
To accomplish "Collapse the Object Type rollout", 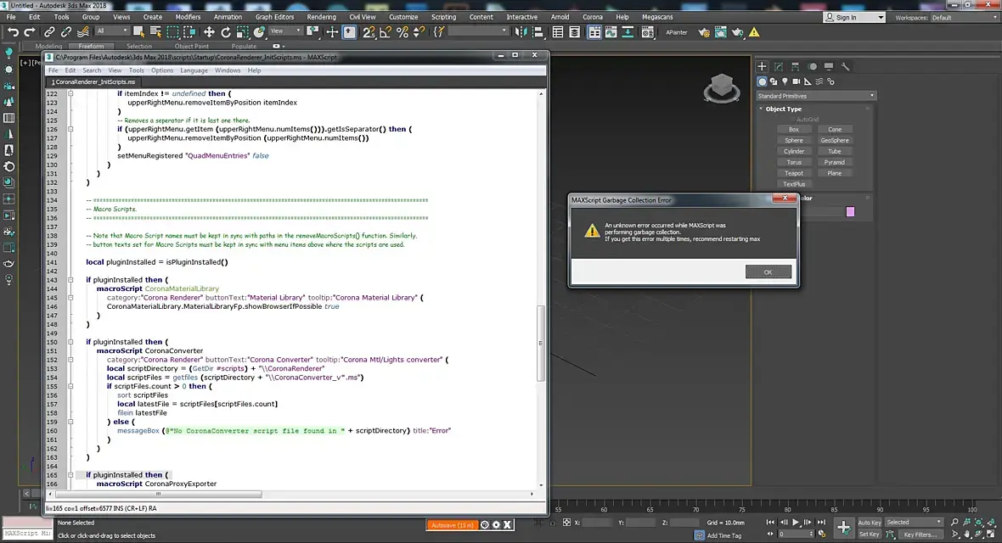I will click(783, 109).
